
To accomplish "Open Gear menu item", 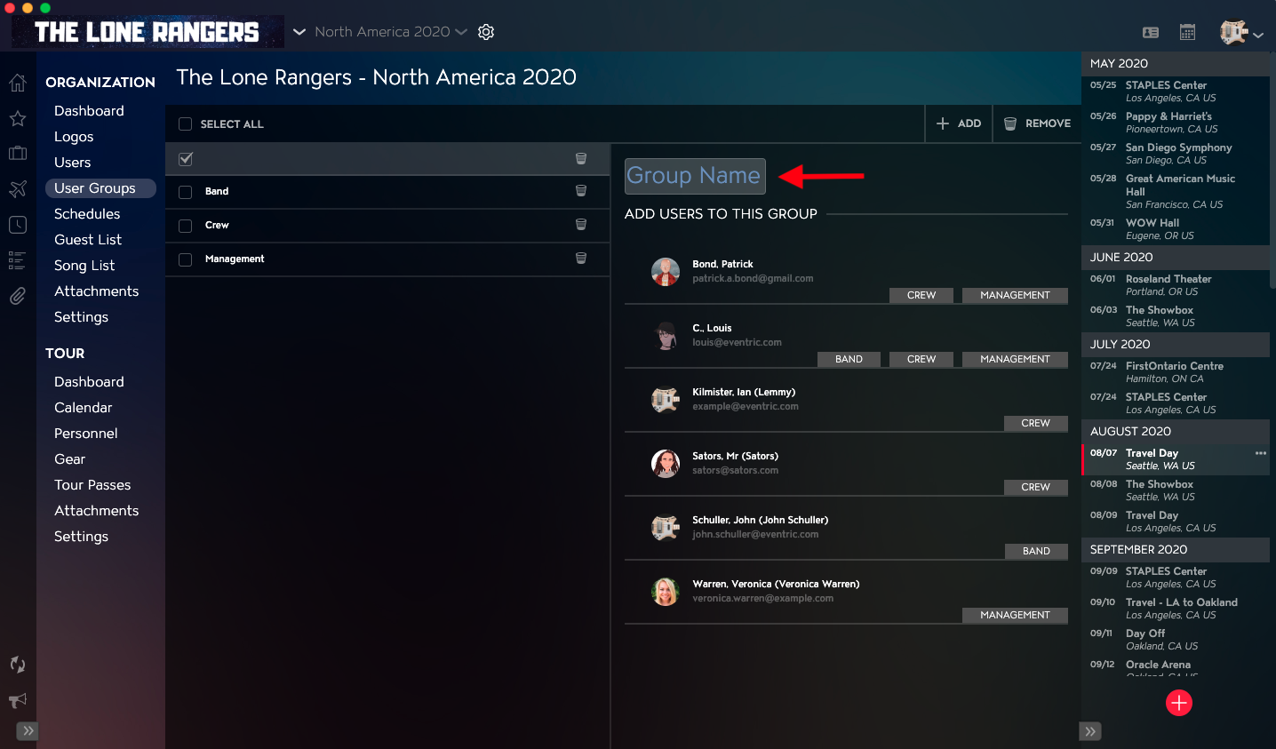I will [x=70, y=459].
